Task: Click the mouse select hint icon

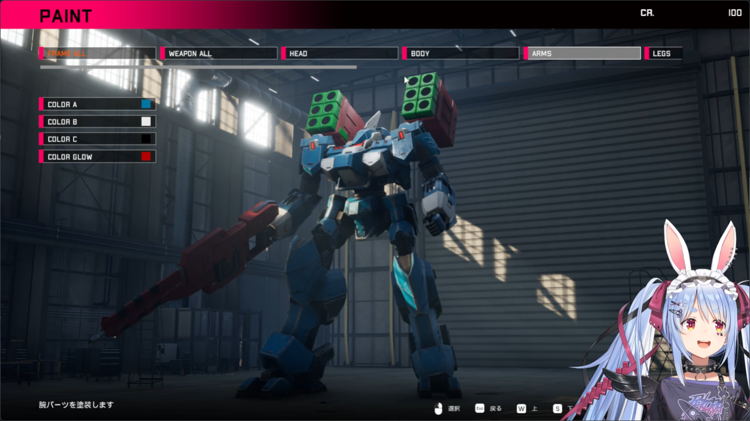Action: coord(438,408)
